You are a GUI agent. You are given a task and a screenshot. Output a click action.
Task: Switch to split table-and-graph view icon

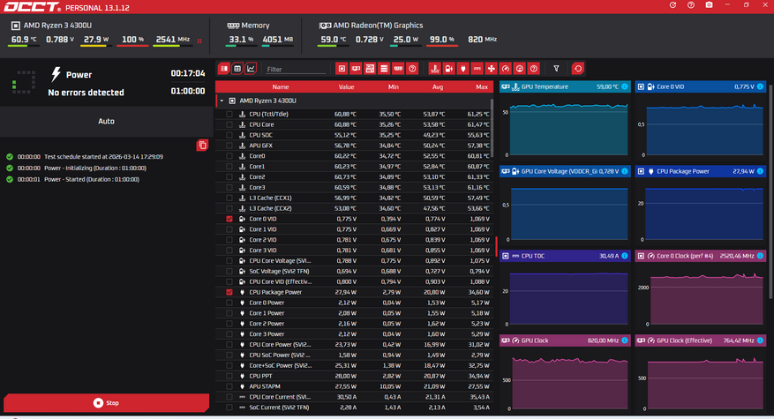point(224,69)
